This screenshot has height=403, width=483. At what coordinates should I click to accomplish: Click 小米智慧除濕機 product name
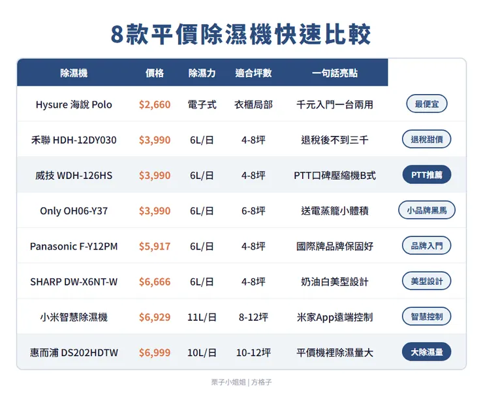pyautogui.click(x=74, y=317)
